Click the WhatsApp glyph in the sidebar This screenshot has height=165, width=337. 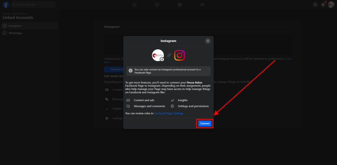[5, 33]
